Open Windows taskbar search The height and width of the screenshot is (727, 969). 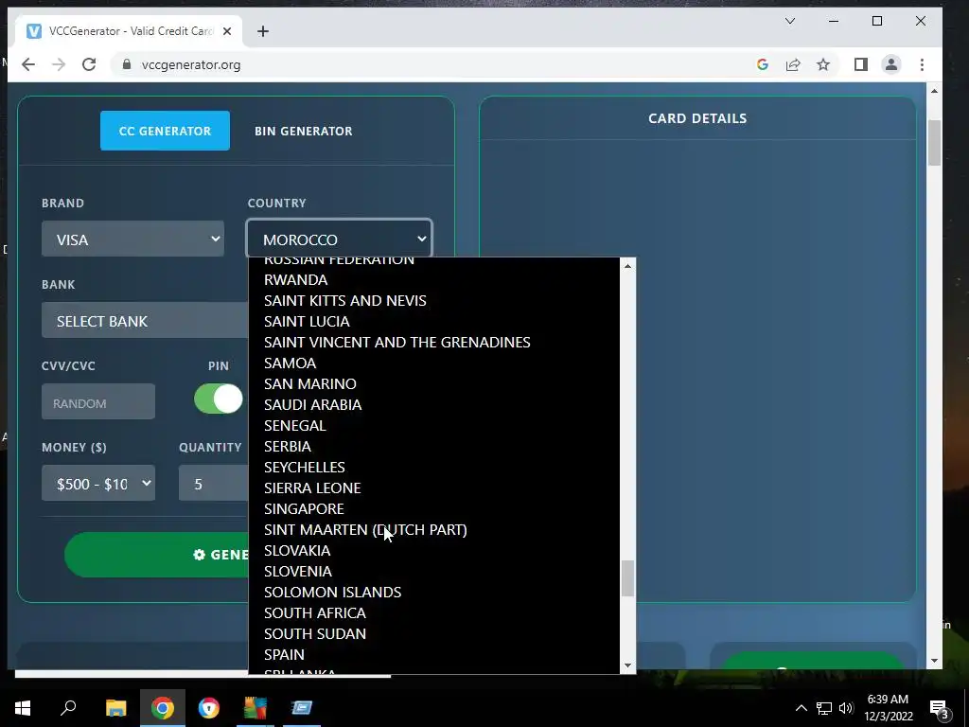point(68,708)
